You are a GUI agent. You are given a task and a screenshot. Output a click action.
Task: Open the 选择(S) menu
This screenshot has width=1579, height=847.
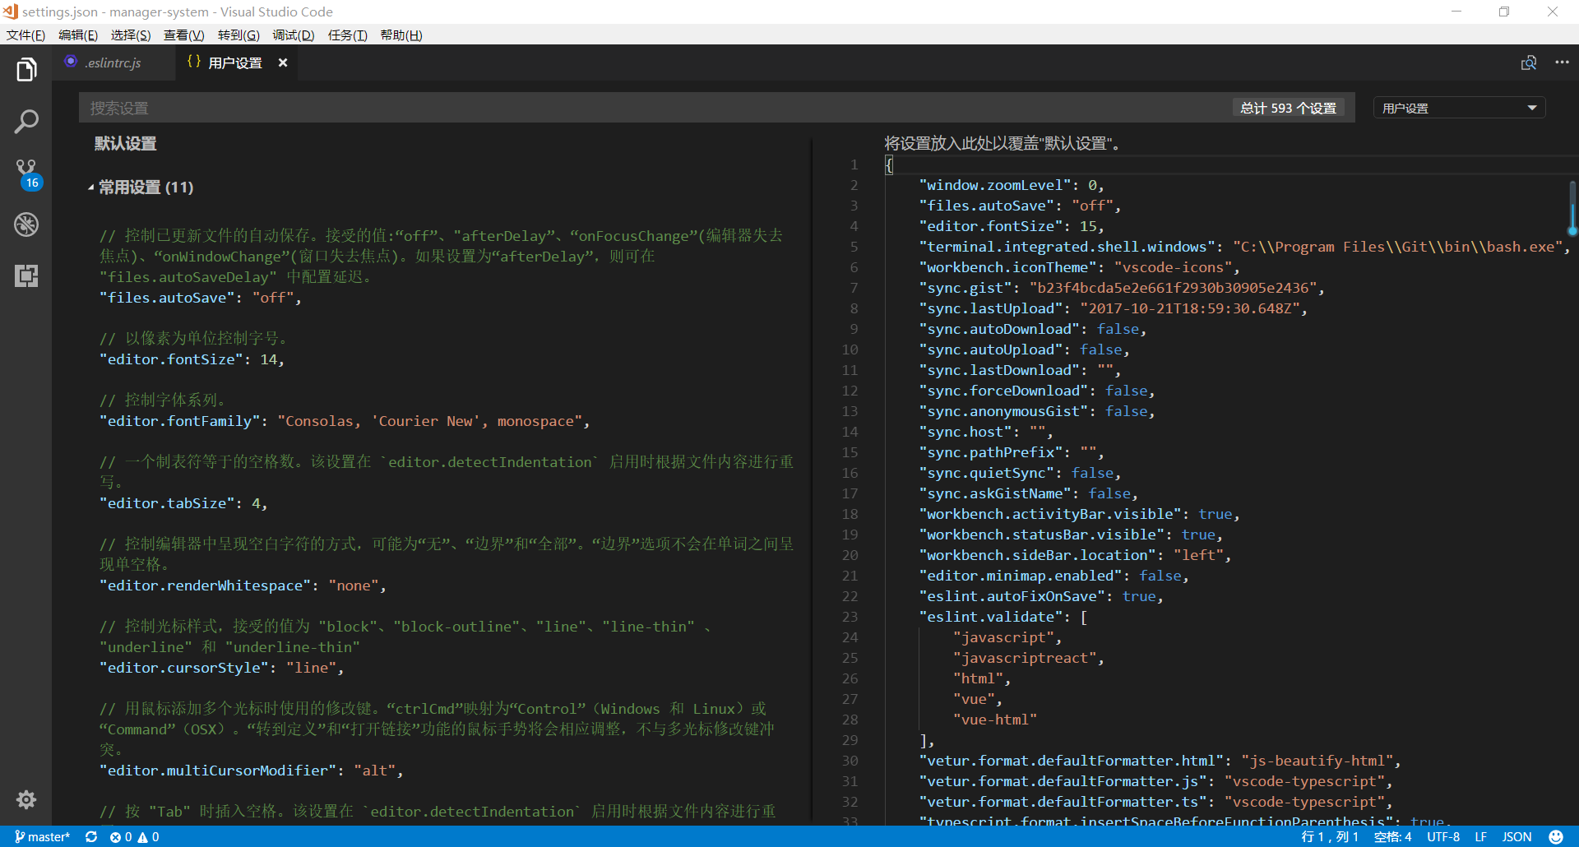point(131,35)
